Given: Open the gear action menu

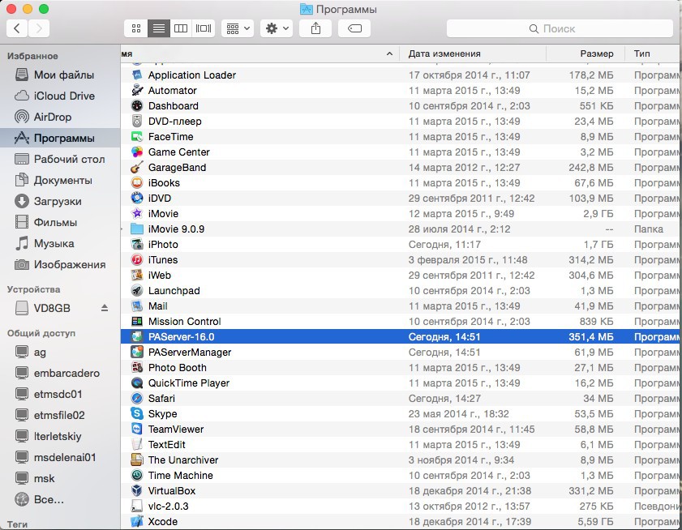Looking at the screenshot, I should point(277,28).
